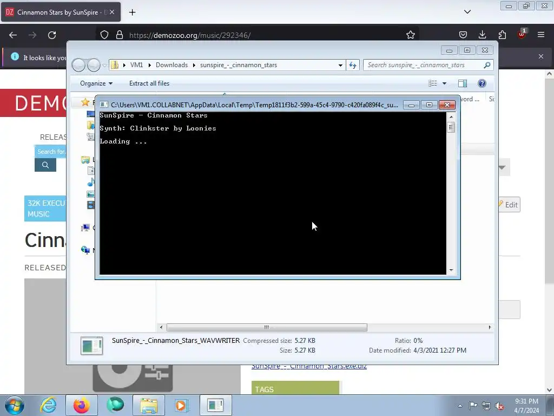The image size is (554, 416).
Task: Click Explorer horizontal scroll right arrow
Action: pos(490,327)
